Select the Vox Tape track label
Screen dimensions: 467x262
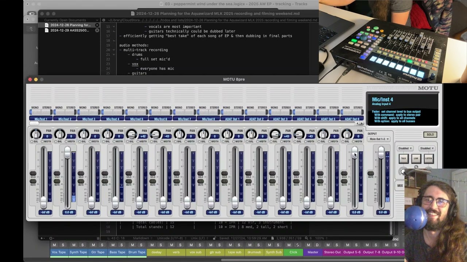pos(59,252)
